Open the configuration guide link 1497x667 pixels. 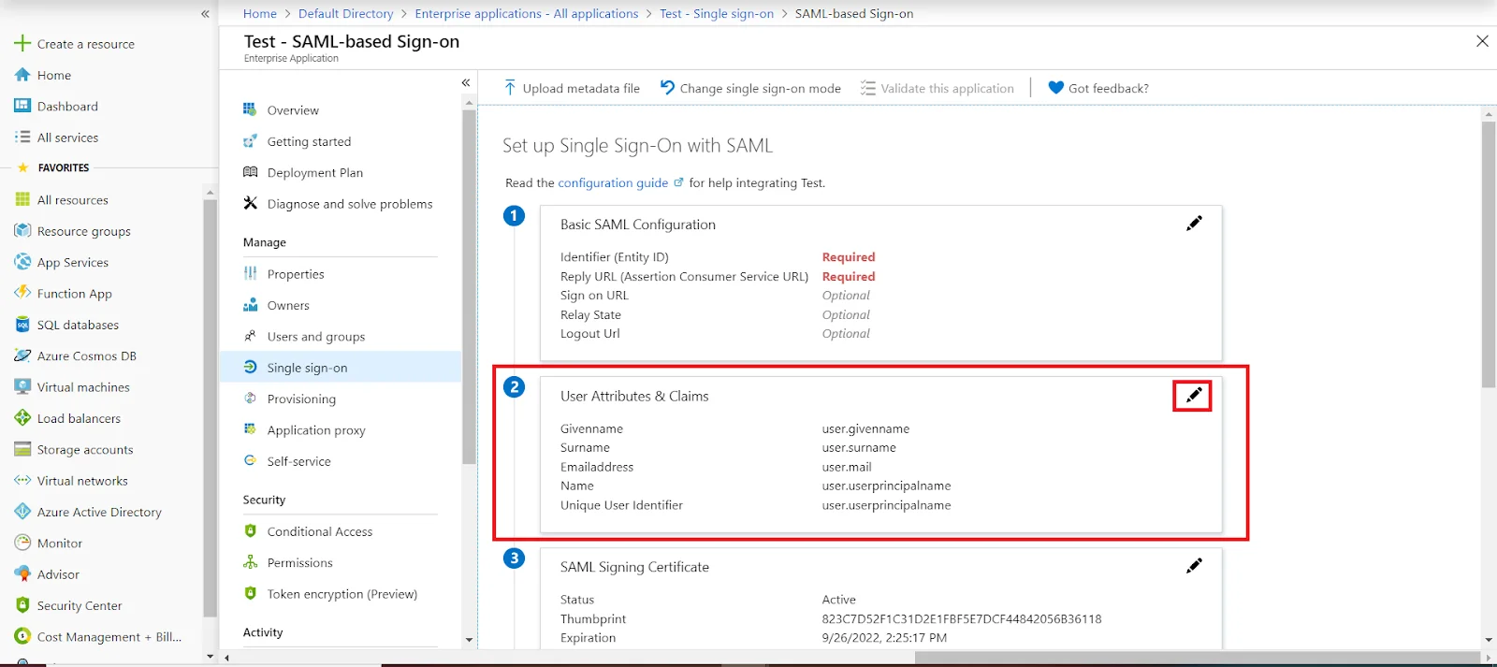pos(613,182)
